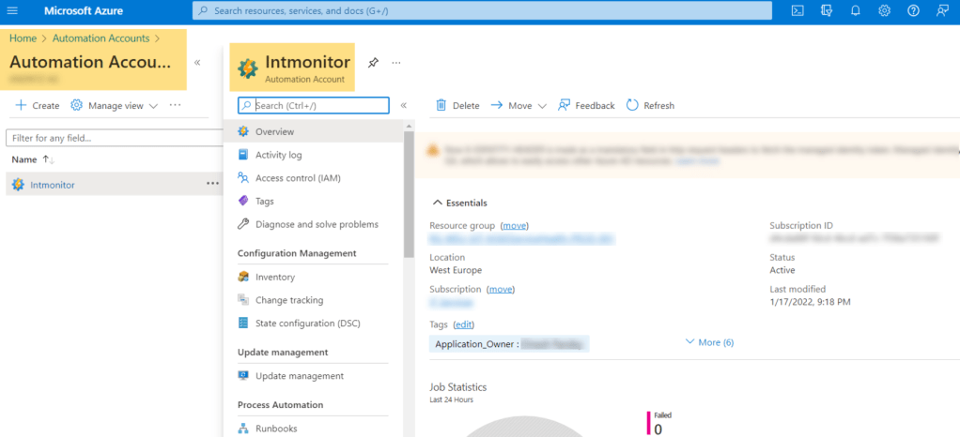
Task: Collapse the Essentials section
Action: pyautogui.click(x=437, y=203)
